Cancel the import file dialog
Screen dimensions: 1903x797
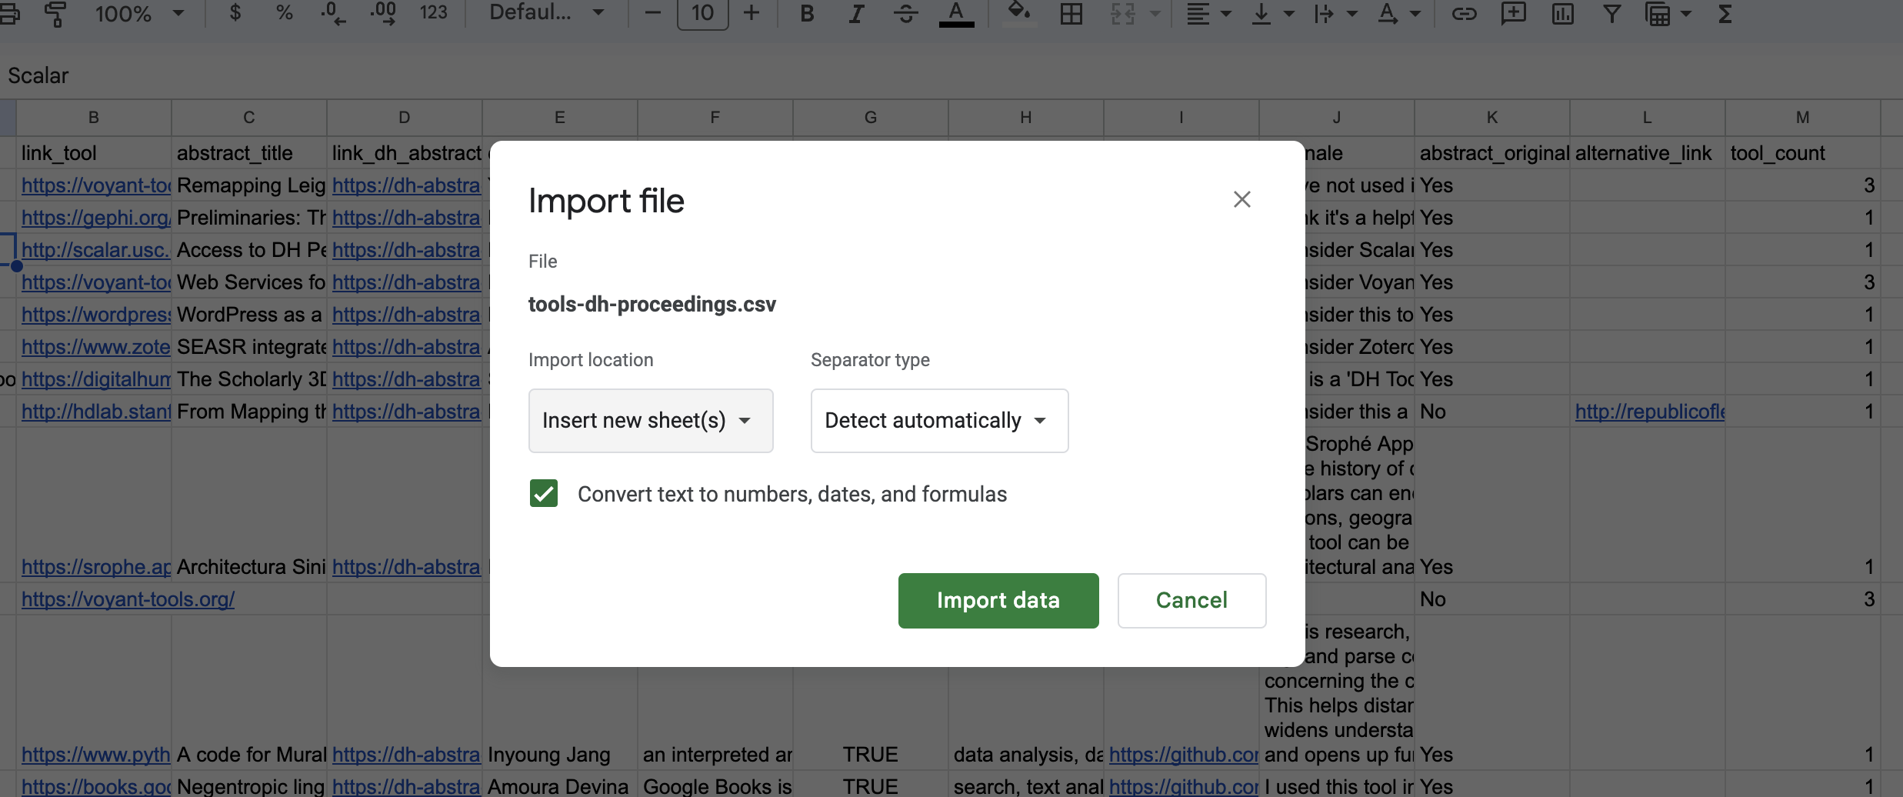tap(1191, 601)
